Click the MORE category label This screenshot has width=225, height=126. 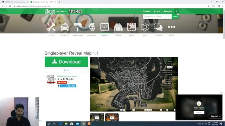click(x=172, y=35)
